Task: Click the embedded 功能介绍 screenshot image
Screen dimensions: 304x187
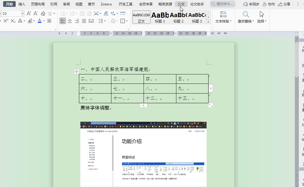Action: (144, 154)
